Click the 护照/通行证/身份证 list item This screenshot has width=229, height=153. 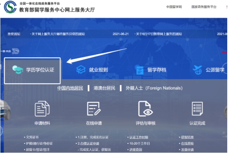pyautogui.click(x=39, y=143)
